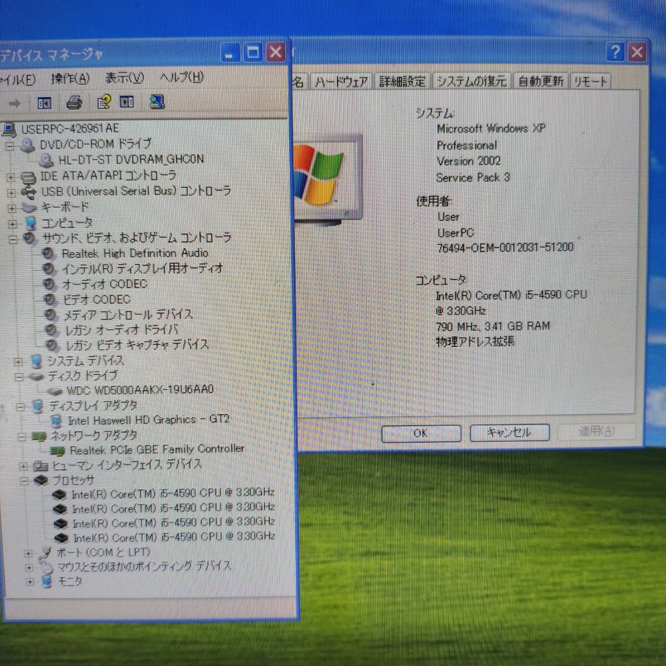Viewport: 666px width, 666px height.
Task: Click the forward arrow toolbar icon
Action: click(x=15, y=103)
